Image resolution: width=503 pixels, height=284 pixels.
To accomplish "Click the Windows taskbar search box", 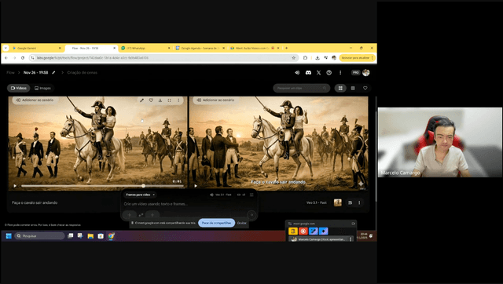I will tap(39, 236).
